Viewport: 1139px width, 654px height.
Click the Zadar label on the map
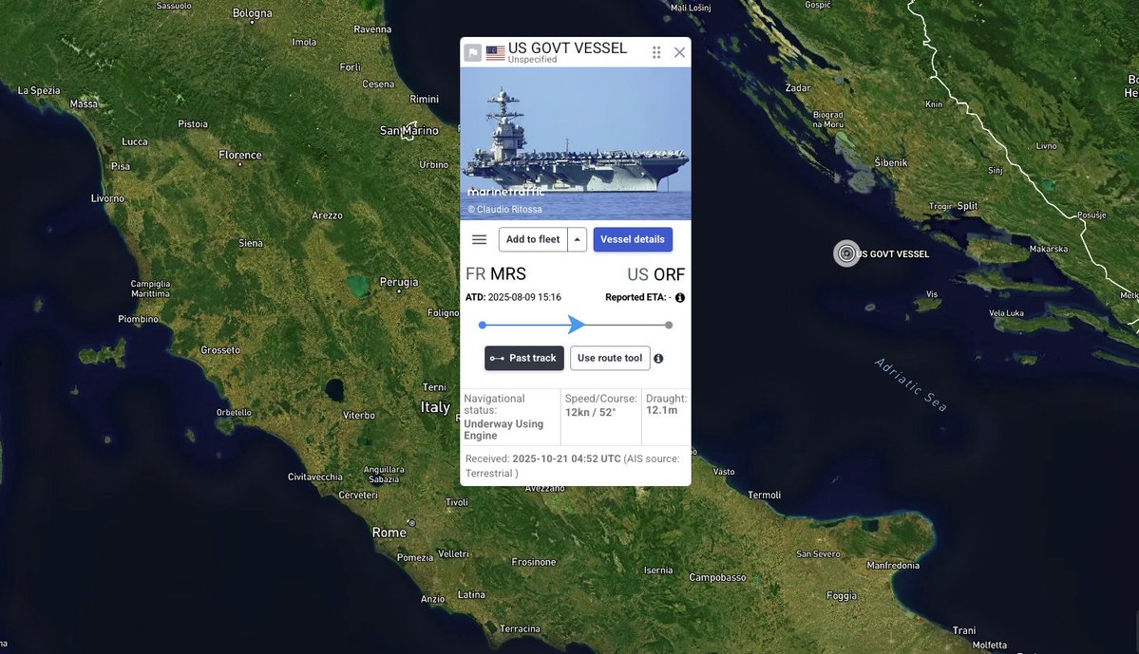click(798, 88)
